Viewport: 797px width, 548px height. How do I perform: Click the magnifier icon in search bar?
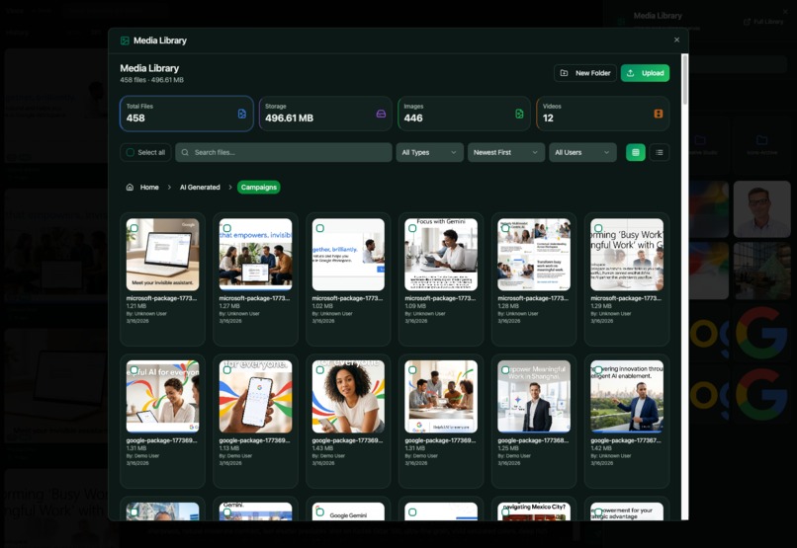pyautogui.click(x=185, y=152)
